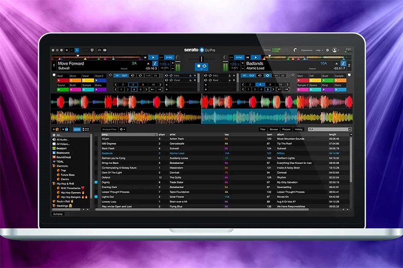The image size is (403, 268).
Task: Activate reloop icon on deck 1
Action: (132, 75)
